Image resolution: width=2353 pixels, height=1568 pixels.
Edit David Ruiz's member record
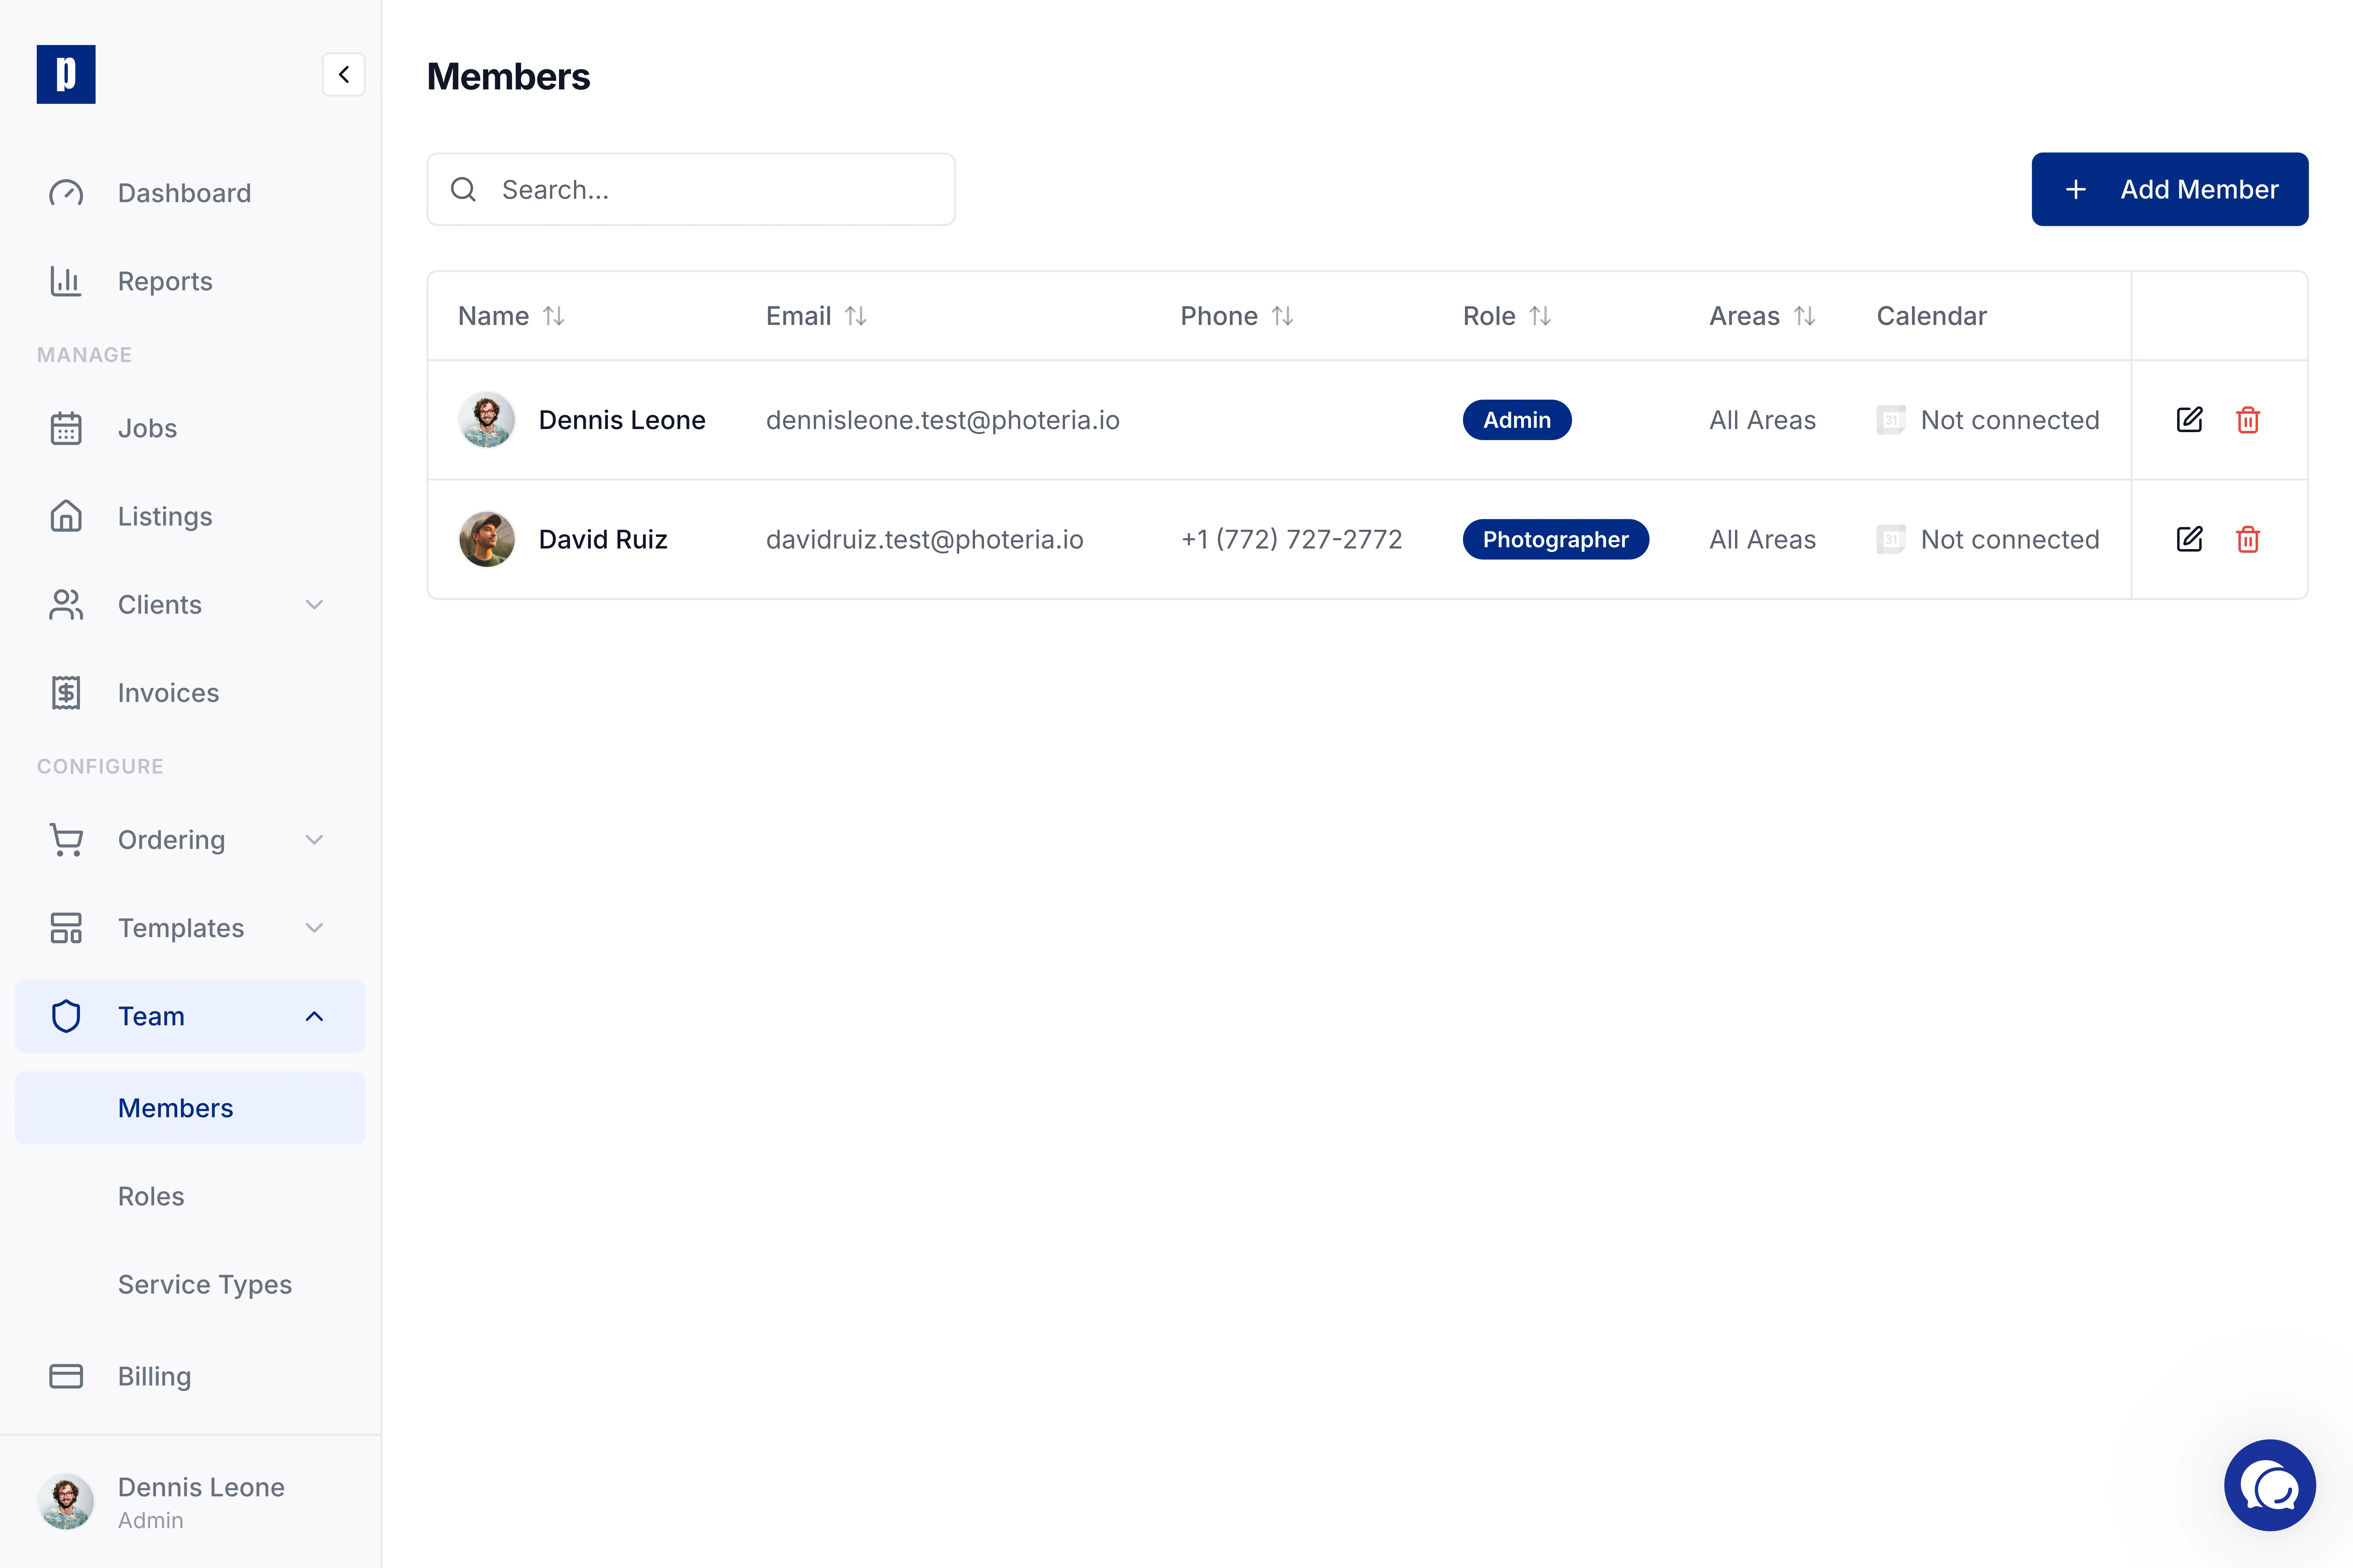click(x=2189, y=539)
